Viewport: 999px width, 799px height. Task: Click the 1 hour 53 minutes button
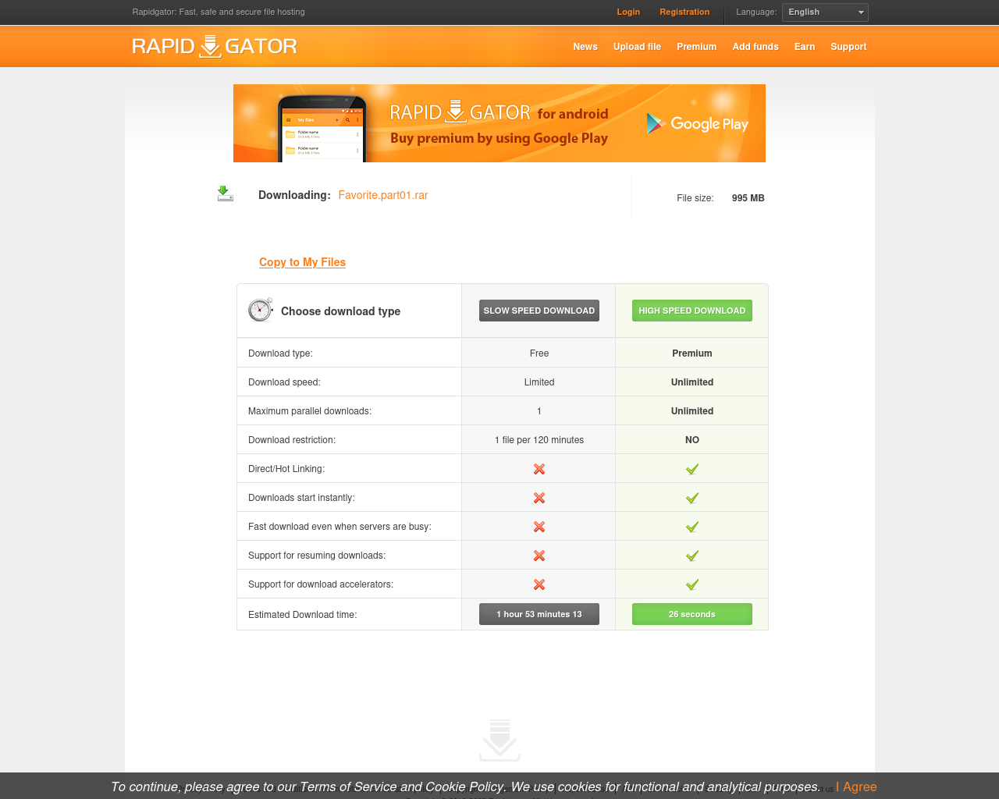(x=539, y=614)
